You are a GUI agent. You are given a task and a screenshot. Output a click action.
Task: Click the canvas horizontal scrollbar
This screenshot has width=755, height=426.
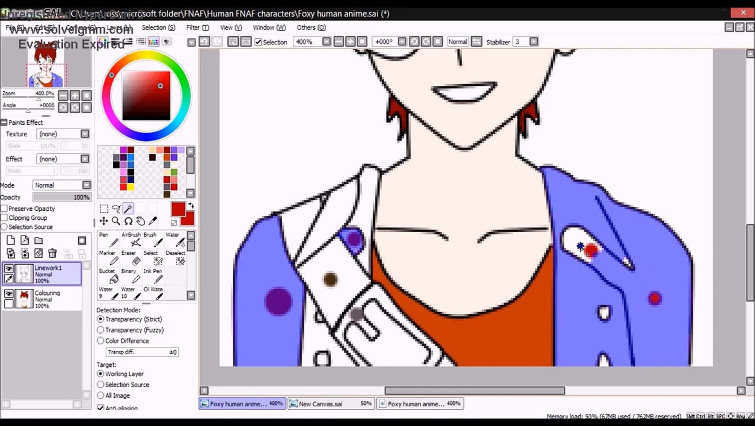(x=475, y=390)
